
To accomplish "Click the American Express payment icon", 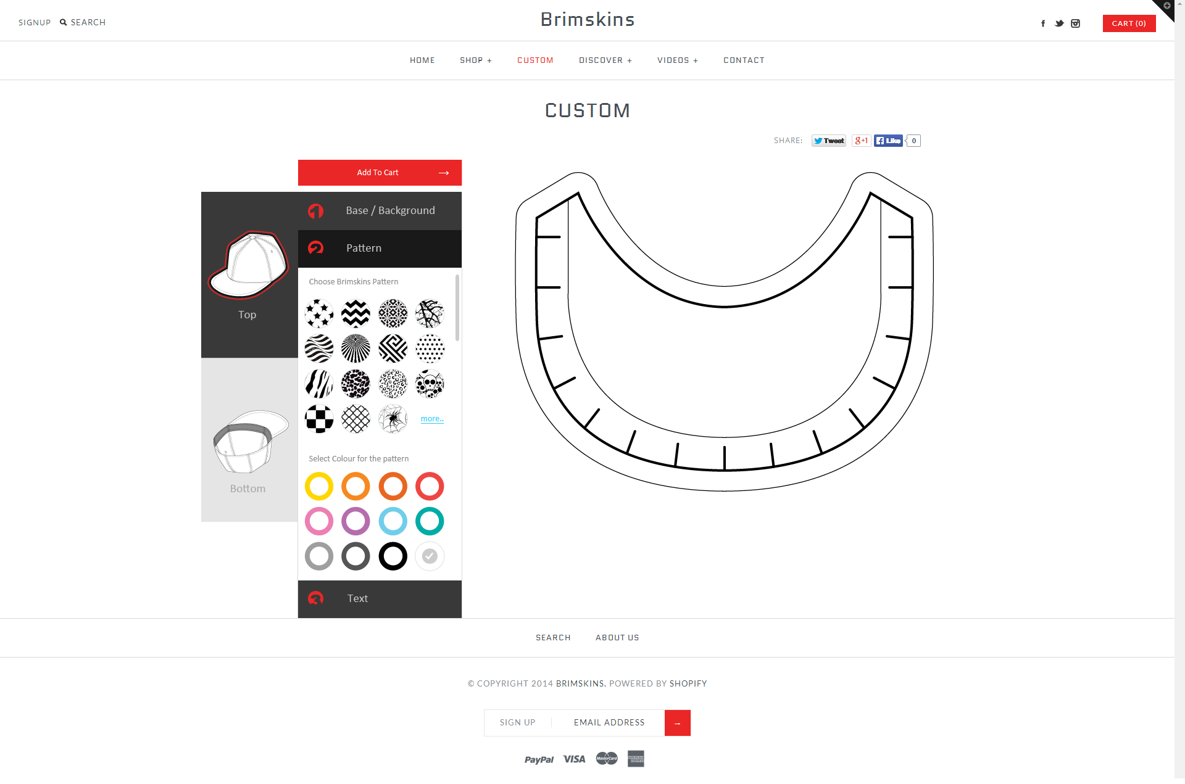I will pyautogui.click(x=636, y=759).
